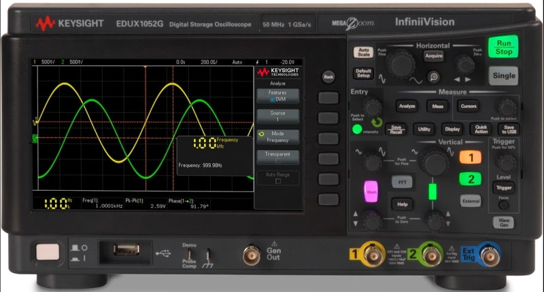Hit the Quick Action key
This screenshot has width=544, height=292.
(x=481, y=129)
